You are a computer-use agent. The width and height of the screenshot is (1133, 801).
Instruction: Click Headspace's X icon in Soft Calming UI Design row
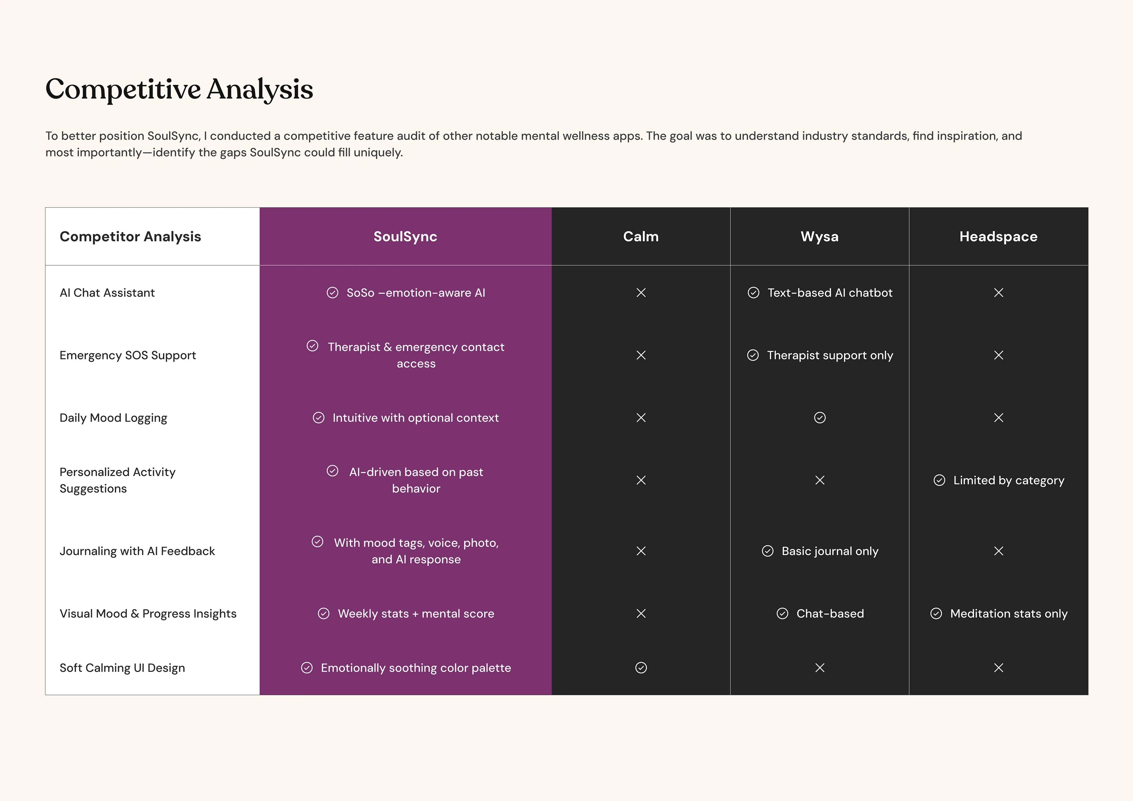[998, 668]
